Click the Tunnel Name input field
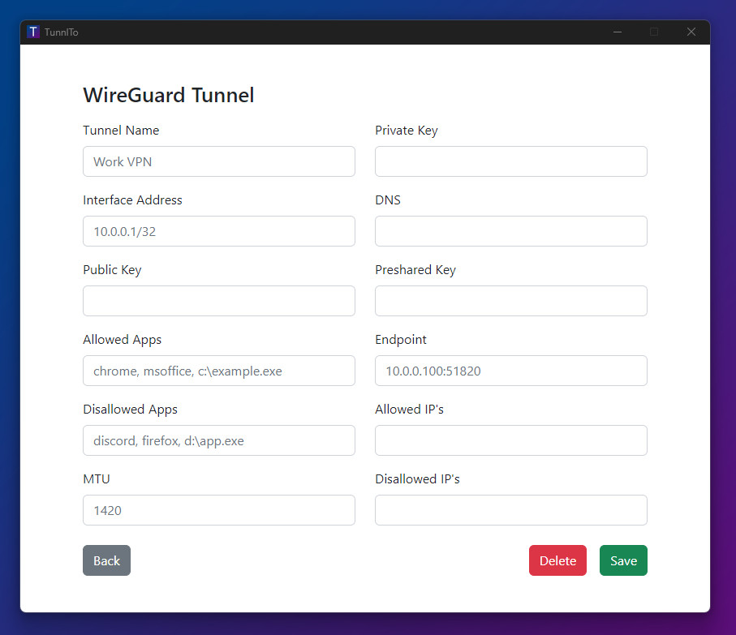The width and height of the screenshot is (736, 635). pos(219,161)
